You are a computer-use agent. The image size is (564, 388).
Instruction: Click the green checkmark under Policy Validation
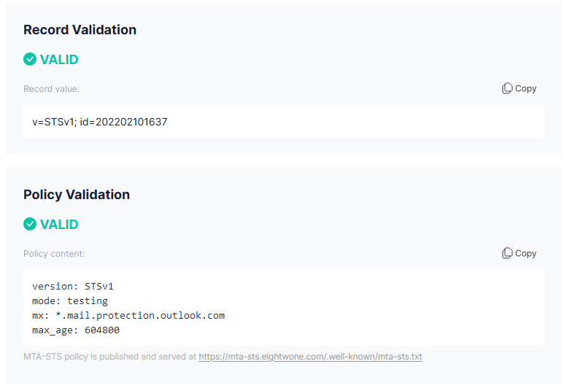point(30,224)
